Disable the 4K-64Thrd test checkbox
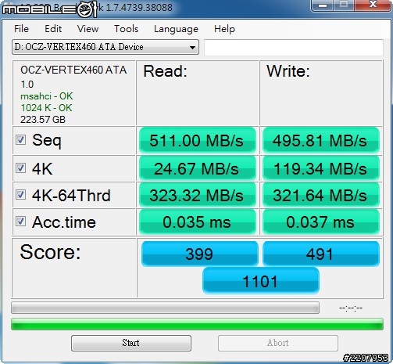 point(20,195)
